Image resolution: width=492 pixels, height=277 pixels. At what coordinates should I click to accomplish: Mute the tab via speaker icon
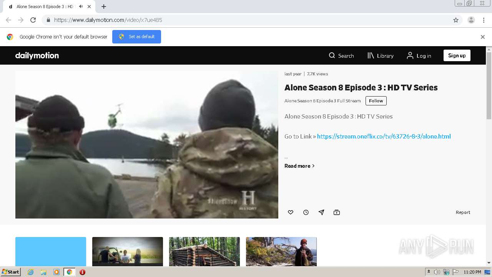(81, 7)
